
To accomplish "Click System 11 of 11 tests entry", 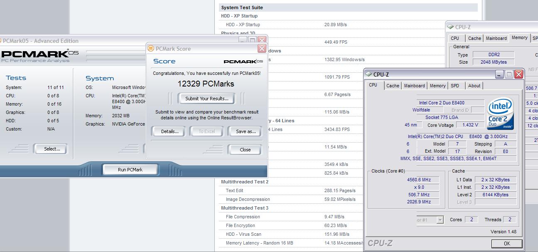I will click(35, 87).
